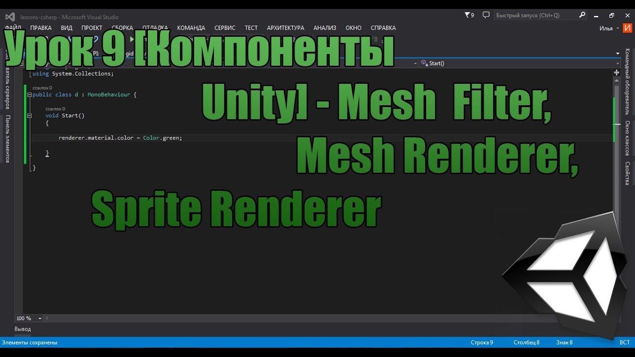Click the renderer.material.color code text
Image resolution: width=635 pixels, height=357 pixels.
[96, 138]
